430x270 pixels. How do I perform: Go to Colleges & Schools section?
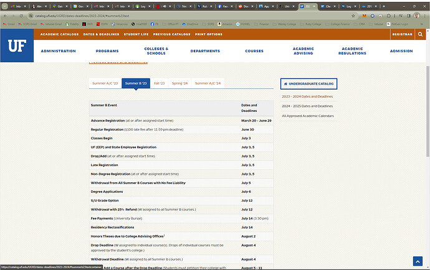[156, 51]
